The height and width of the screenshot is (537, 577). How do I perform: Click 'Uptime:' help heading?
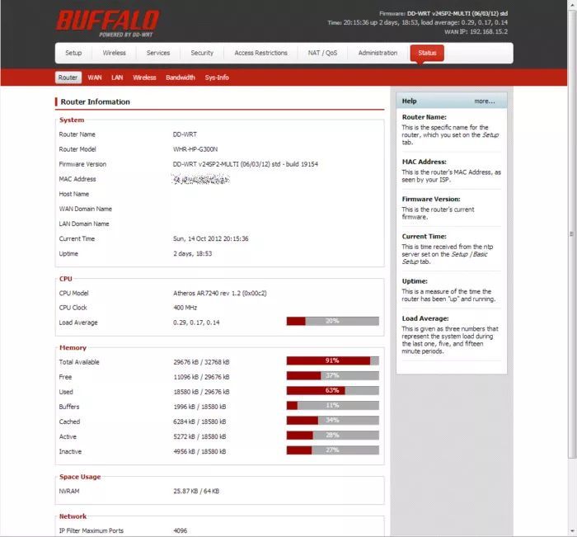coord(415,281)
